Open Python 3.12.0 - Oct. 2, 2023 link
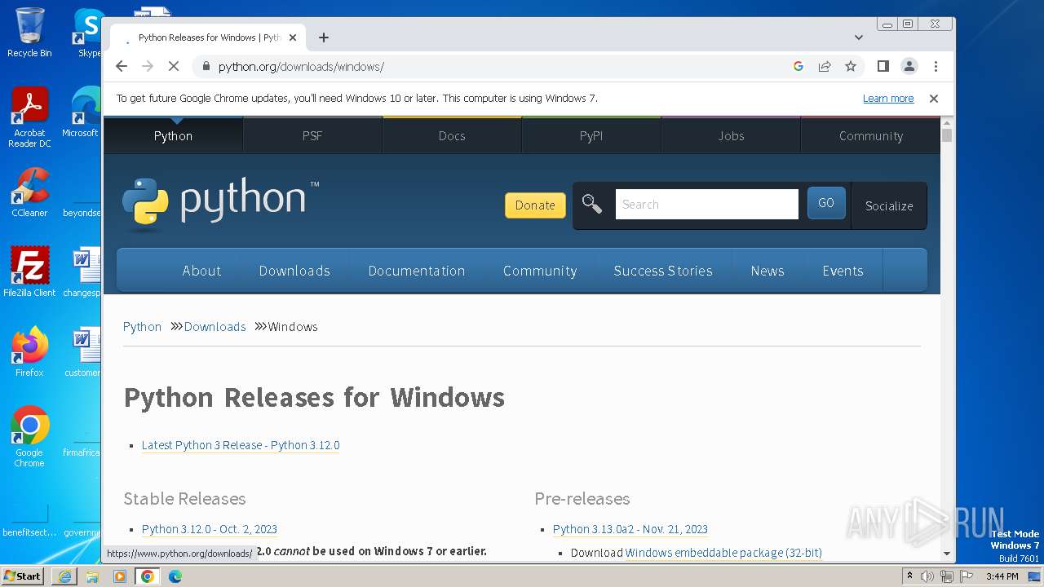This screenshot has width=1044, height=587. pyautogui.click(x=210, y=529)
